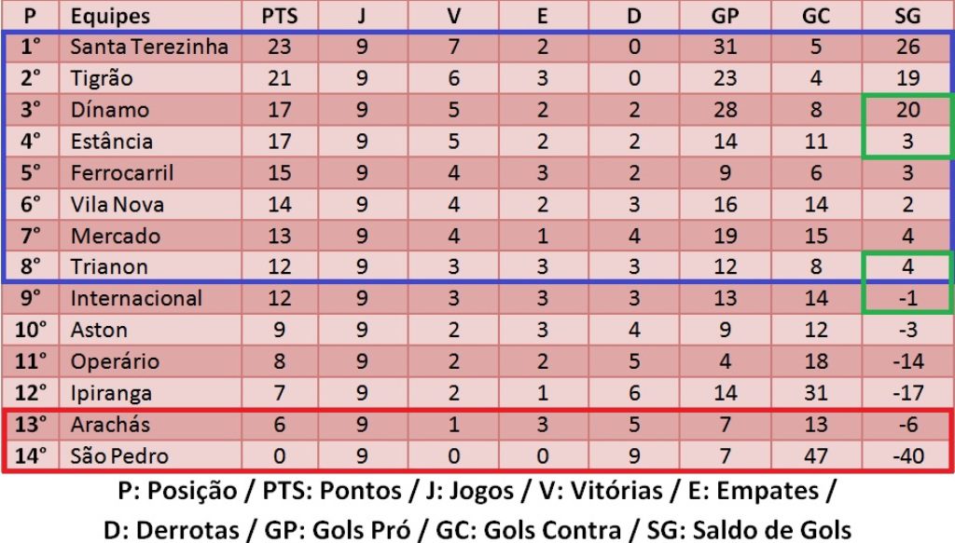This screenshot has height=543, width=955.
Task: Click Trianon's goal difference value 4
Action: 907,267
